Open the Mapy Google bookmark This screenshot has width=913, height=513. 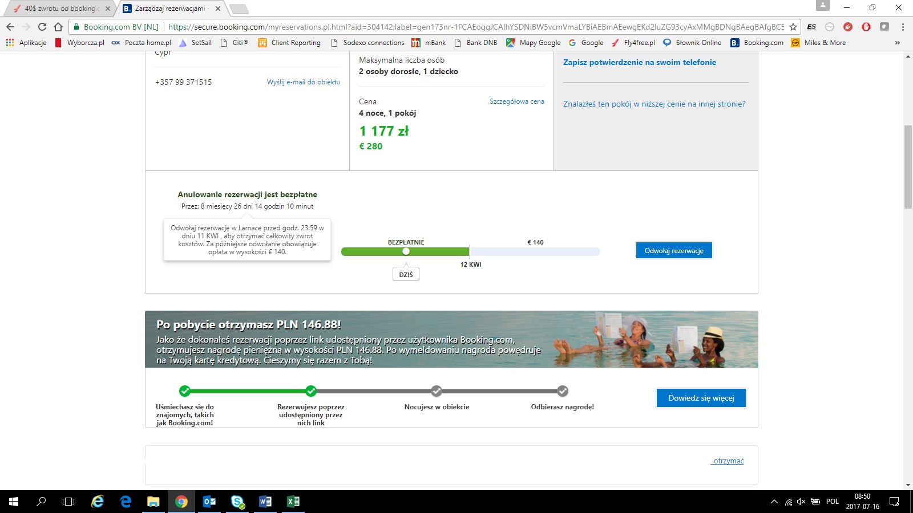click(534, 43)
